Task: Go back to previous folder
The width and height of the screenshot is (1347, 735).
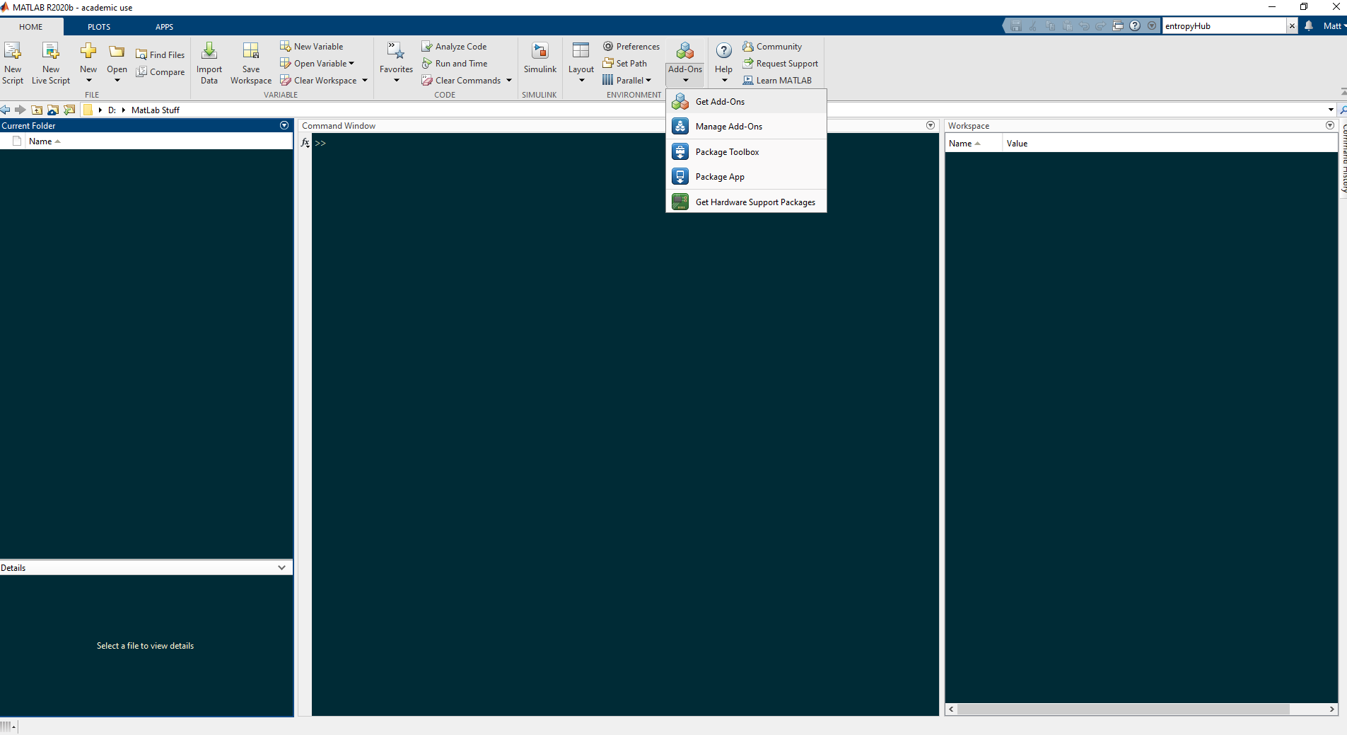Action: pos(6,110)
